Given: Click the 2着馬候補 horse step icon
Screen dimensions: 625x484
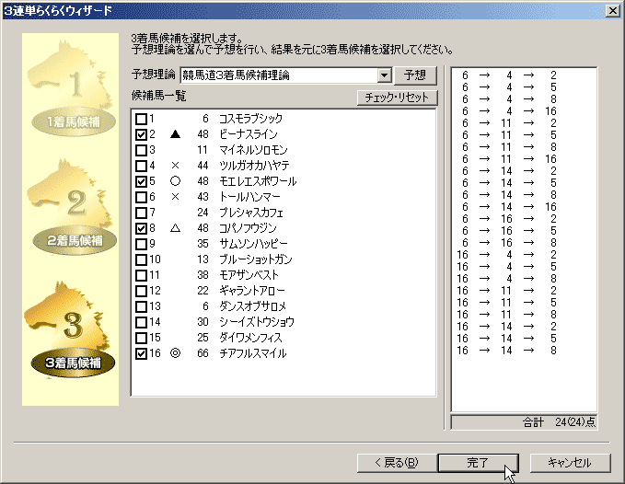Looking at the screenshot, I should click(73, 207).
